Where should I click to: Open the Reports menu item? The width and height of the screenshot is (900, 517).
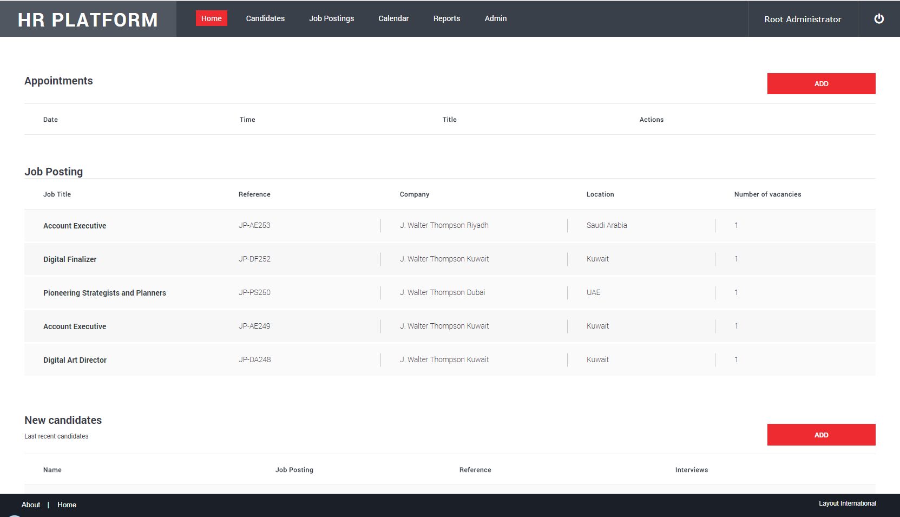click(447, 18)
